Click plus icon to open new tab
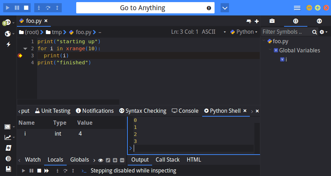This screenshot has width=331, height=176. 257,21
